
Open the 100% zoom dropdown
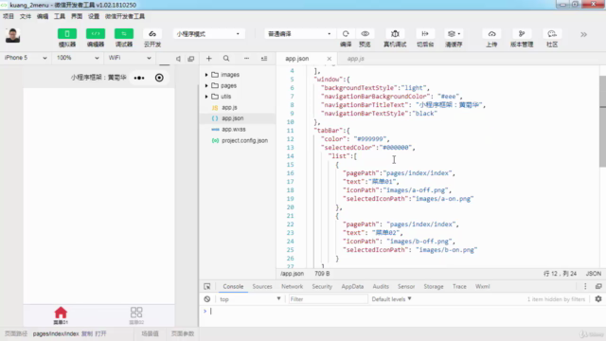coord(78,58)
